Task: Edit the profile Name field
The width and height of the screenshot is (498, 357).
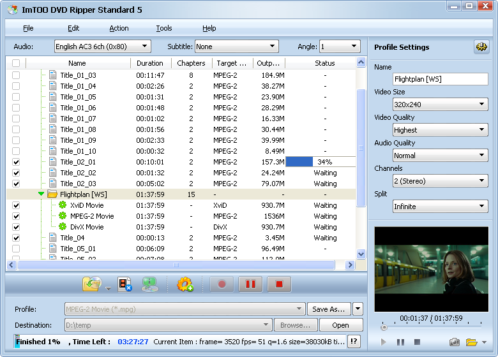Action: tap(440, 79)
